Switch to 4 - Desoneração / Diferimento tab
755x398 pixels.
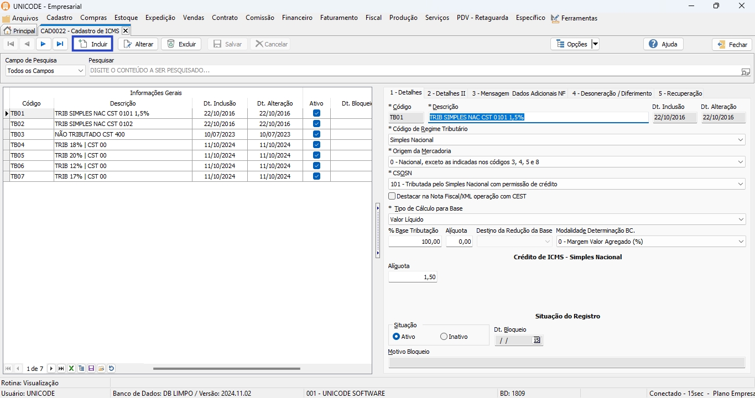click(x=612, y=93)
